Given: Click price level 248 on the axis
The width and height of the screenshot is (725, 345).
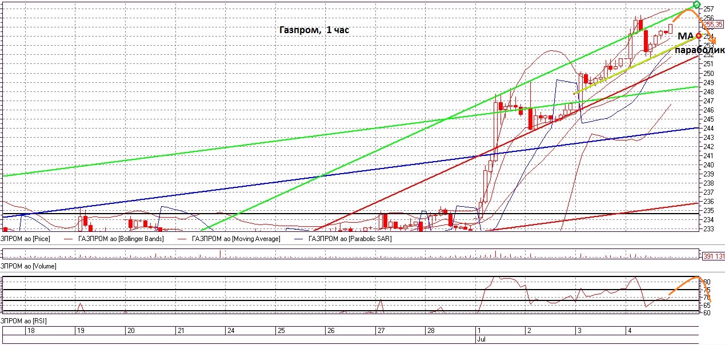Looking at the screenshot, I should tap(708, 91).
